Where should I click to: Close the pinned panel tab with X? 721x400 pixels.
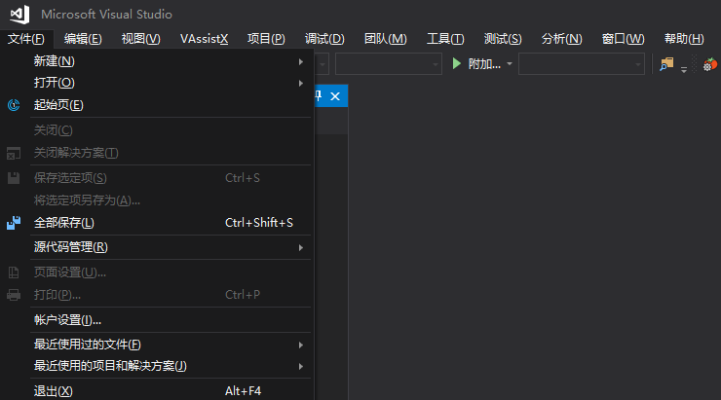(335, 95)
